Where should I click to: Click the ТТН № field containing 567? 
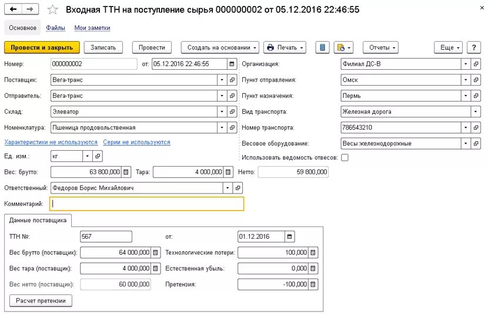point(106,236)
